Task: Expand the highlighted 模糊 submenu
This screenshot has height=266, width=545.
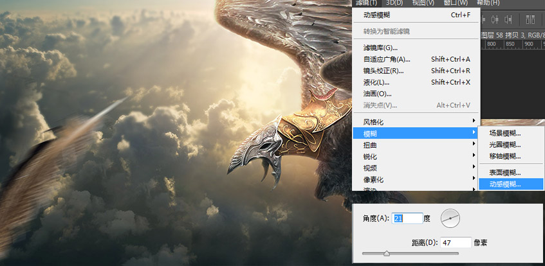Action: 416,134
